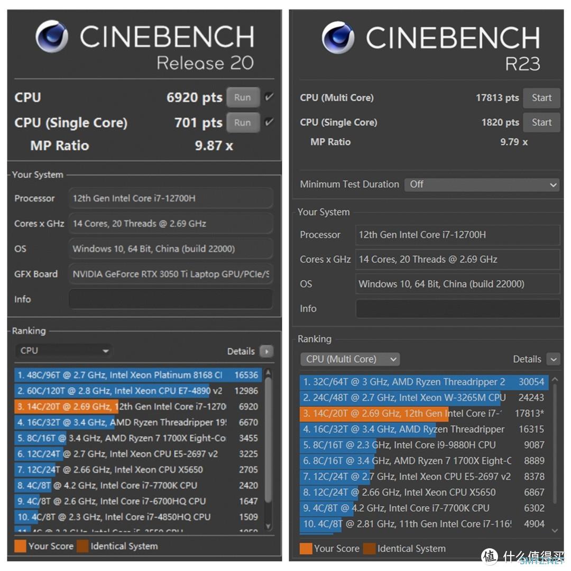Click the MP Ratio 9.87 x value
Viewport: 571px width, 571px height.
[214, 146]
